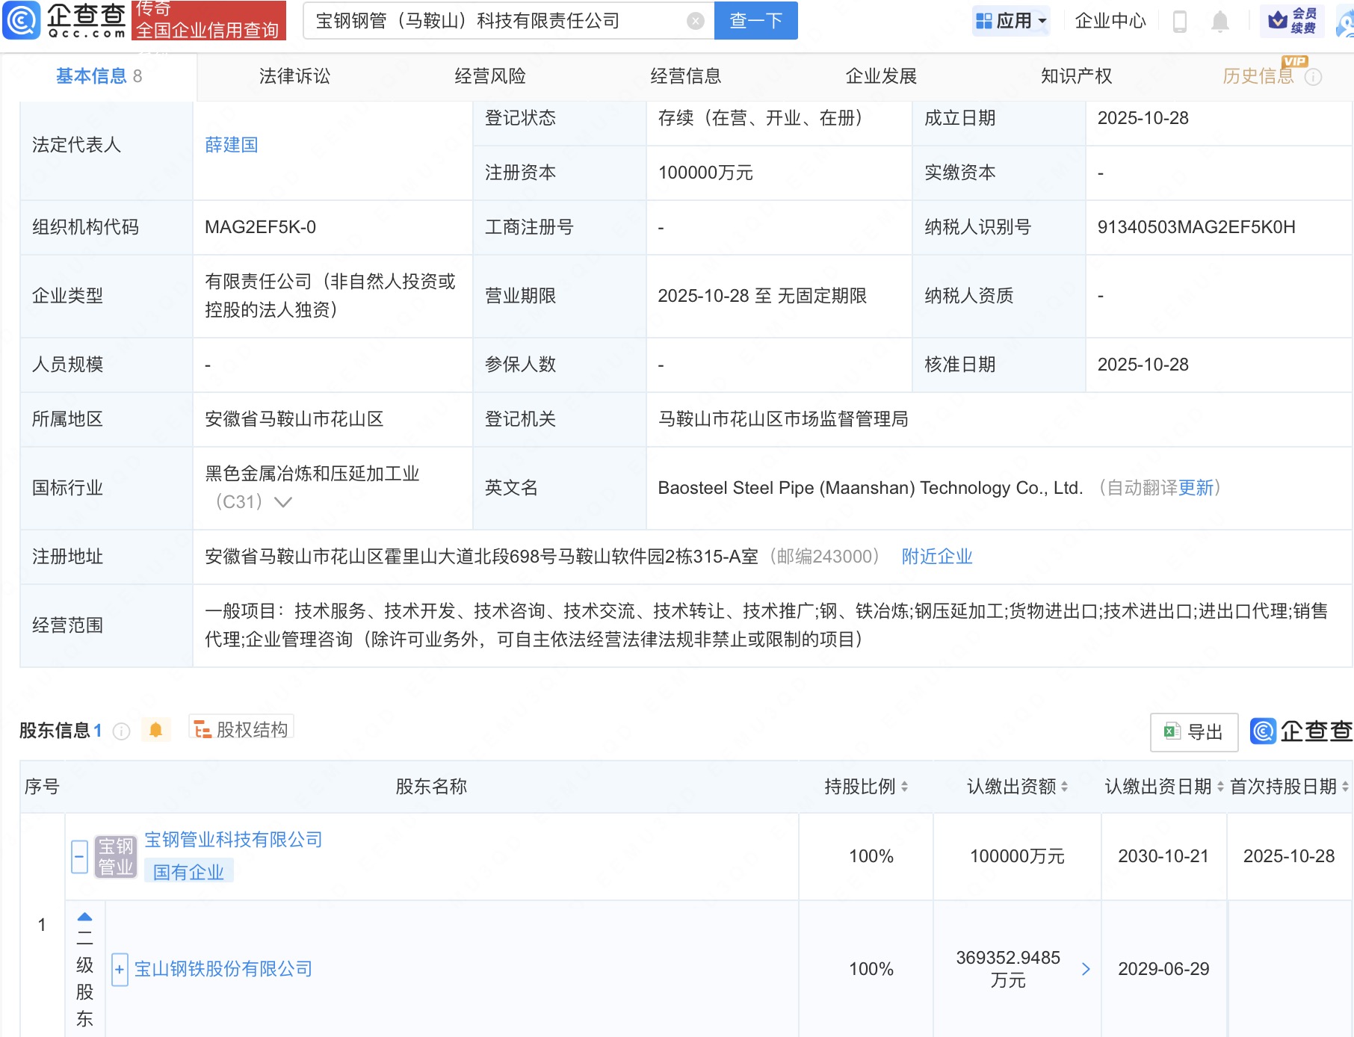Click the 附近企业 link
Screen dimensions: 1354x1037
coord(936,557)
